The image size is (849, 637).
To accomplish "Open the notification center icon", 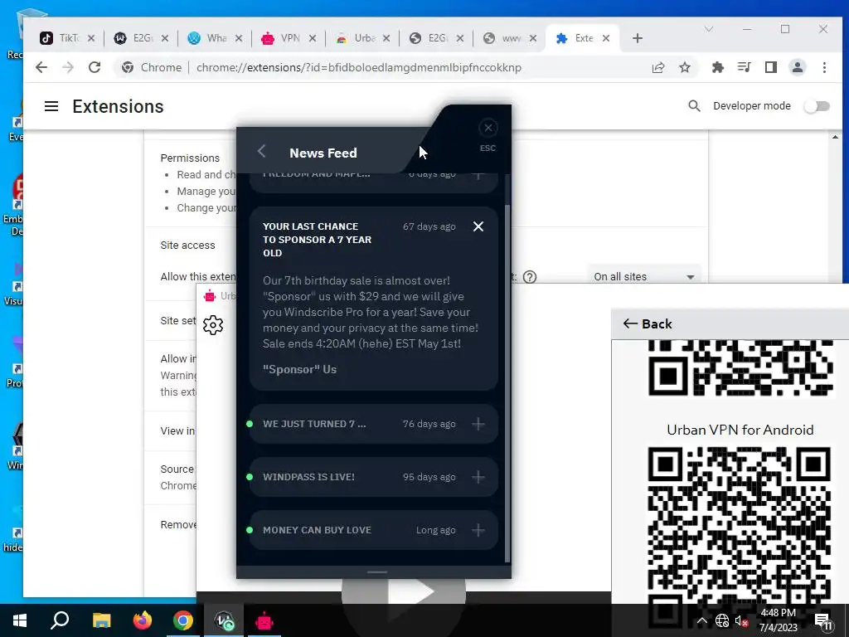I will (823, 622).
